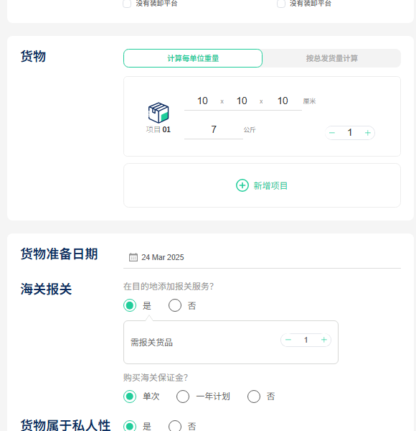The width and height of the screenshot is (416, 431).
Task: Choose 否 for 购买海关保证金
Action: (x=254, y=397)
